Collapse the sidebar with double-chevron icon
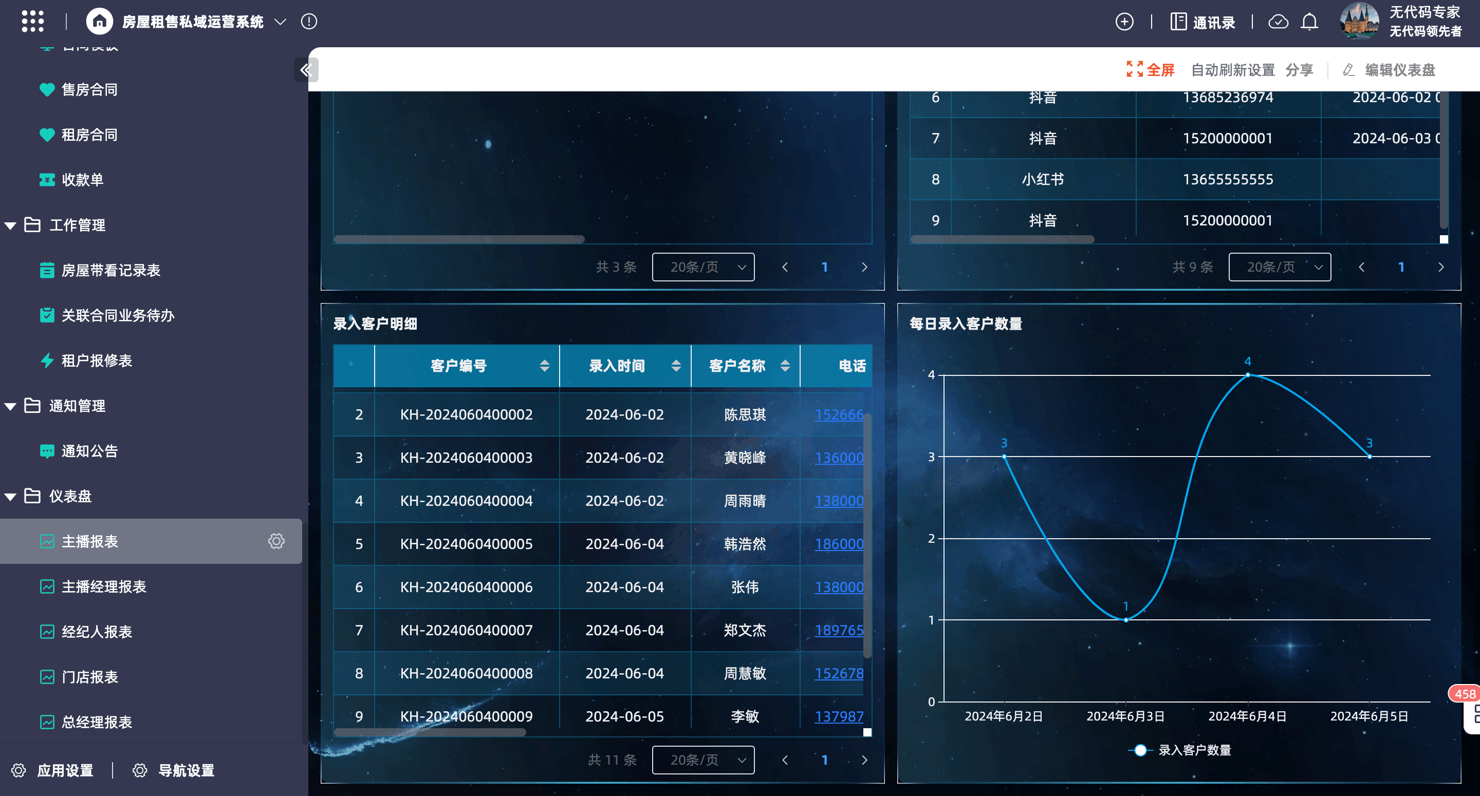The image size is (1480, 796). 305,70
